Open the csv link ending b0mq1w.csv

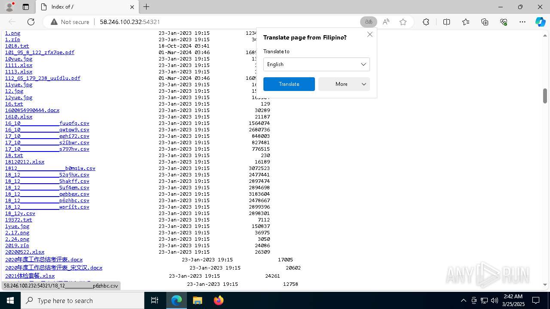(50, 168)
